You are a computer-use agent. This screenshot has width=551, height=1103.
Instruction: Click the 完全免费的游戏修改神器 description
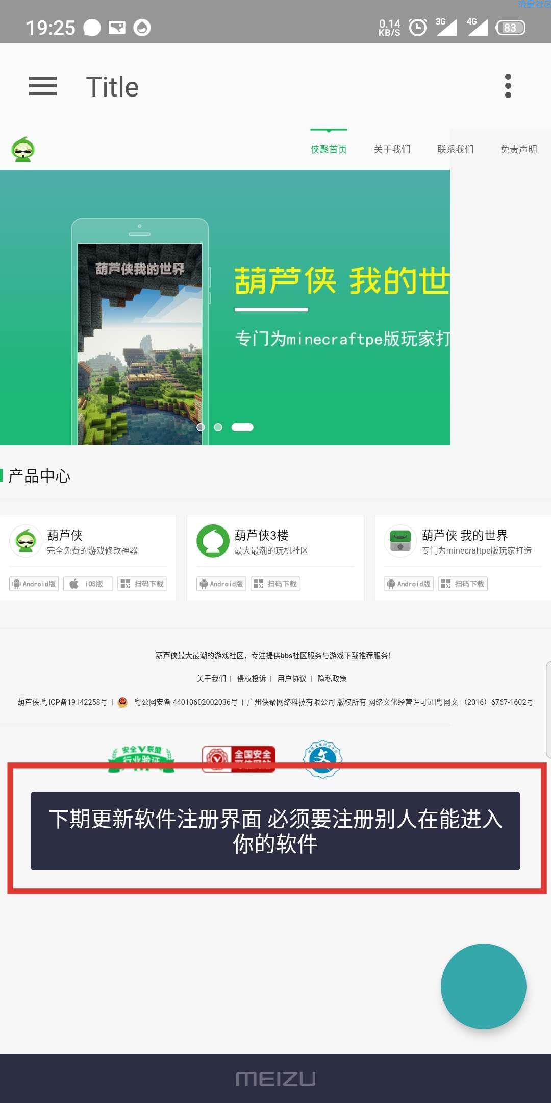tap(92, 550)
